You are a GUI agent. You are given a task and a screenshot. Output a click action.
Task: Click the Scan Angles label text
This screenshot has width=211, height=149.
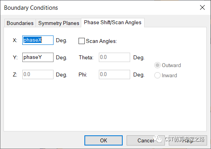[101, 41]
